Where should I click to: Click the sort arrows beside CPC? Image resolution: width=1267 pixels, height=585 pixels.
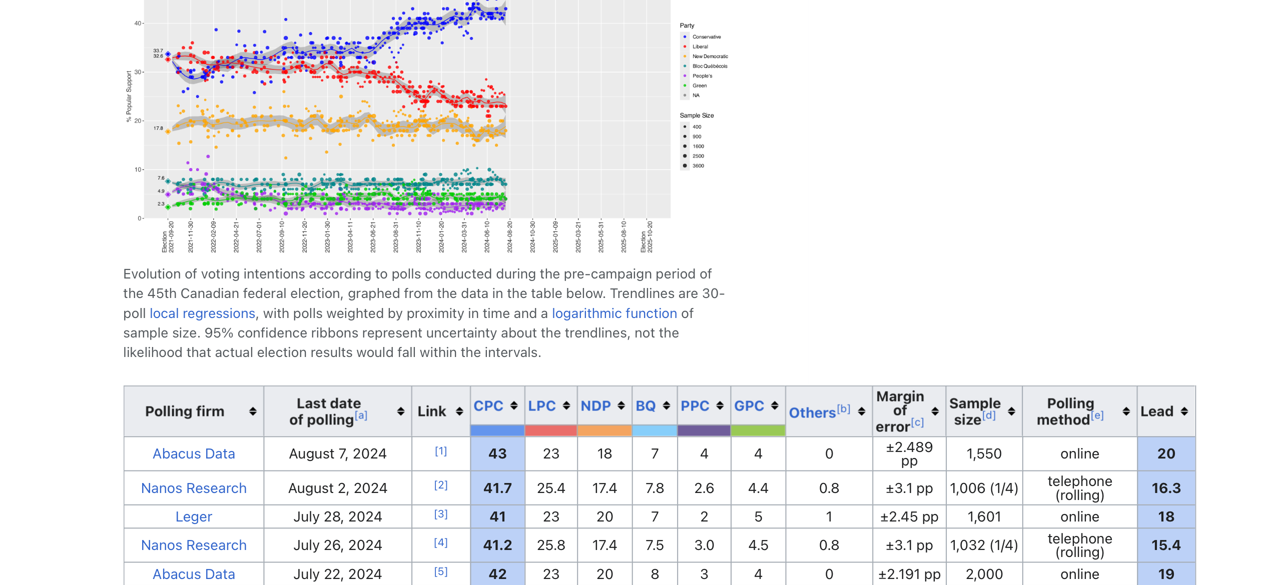point(514,405)
